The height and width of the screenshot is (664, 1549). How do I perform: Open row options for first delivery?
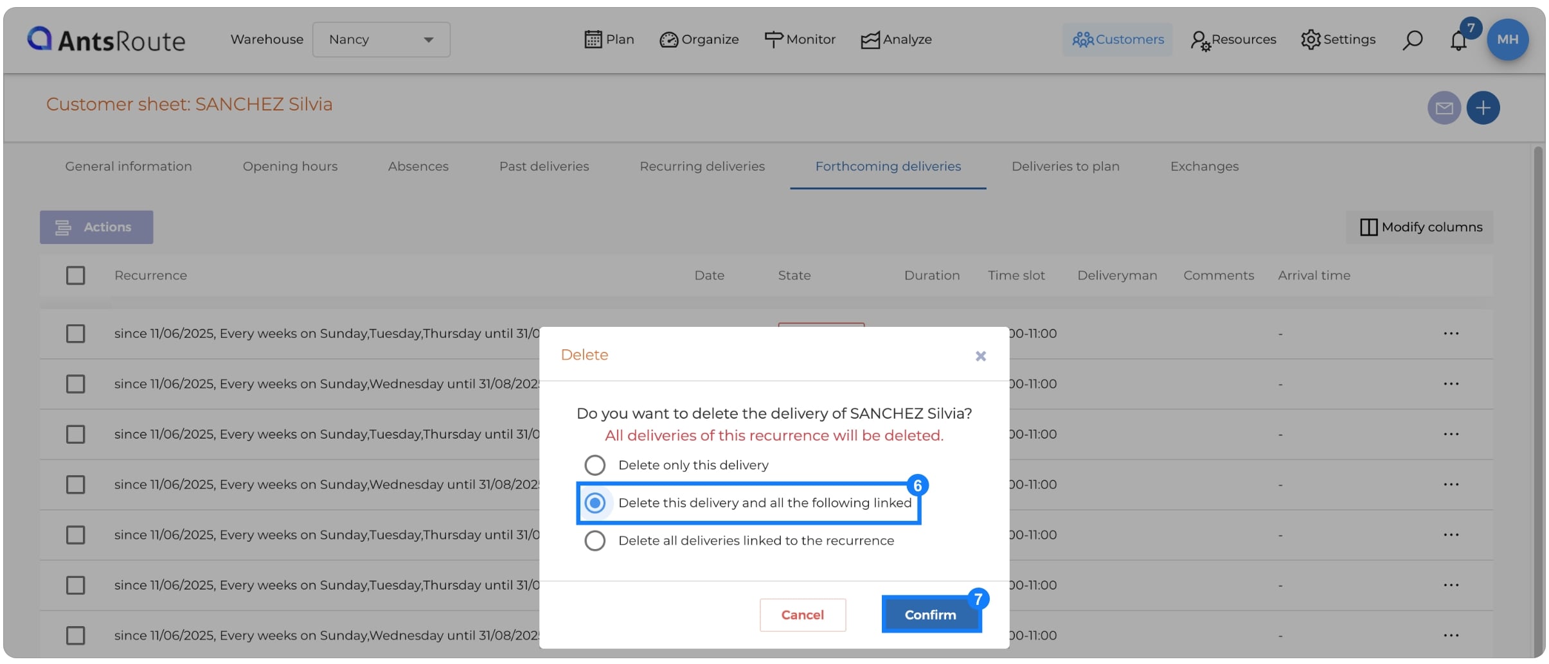coord(1451,334)
